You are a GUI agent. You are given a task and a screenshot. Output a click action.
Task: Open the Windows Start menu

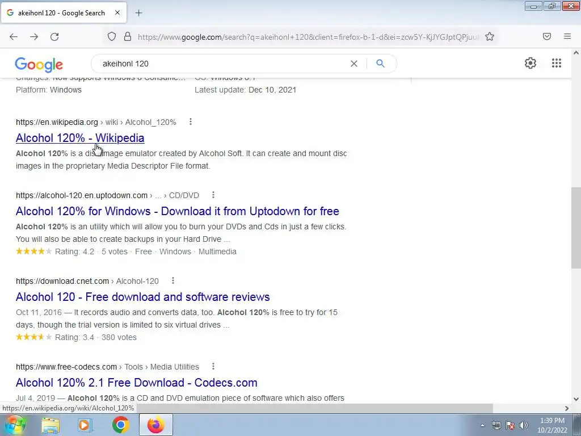pos(15,425)
